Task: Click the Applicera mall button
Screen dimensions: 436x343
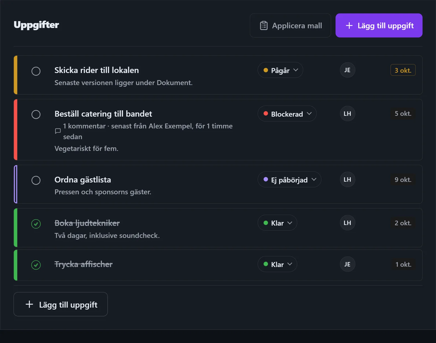Action: pos(290,26)
